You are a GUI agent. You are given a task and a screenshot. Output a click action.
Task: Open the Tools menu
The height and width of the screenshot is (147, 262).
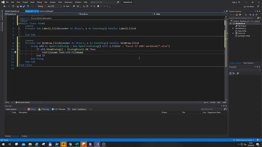click(x=60, y=2)
